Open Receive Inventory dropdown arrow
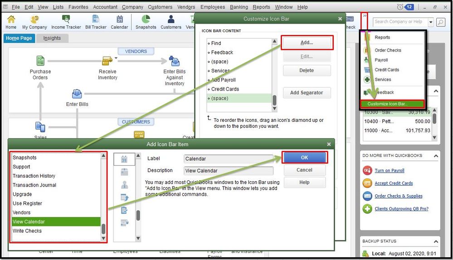The width and height of the screenshot is (453, 260). click(x=116, y=58)
